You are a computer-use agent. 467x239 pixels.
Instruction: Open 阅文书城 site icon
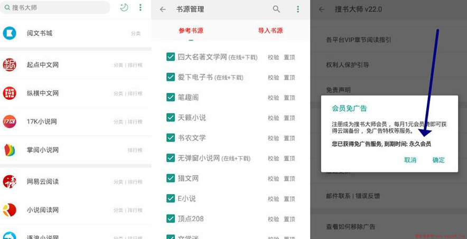click(10, 33)
